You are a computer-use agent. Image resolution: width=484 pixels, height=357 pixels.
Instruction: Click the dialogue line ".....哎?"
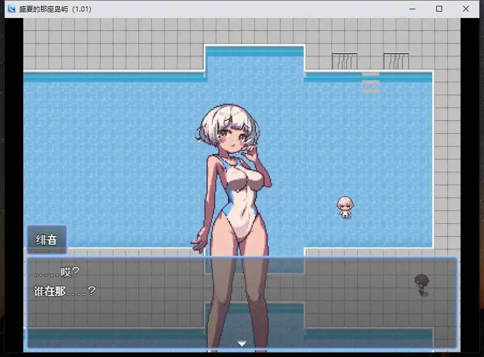(57, 272)
